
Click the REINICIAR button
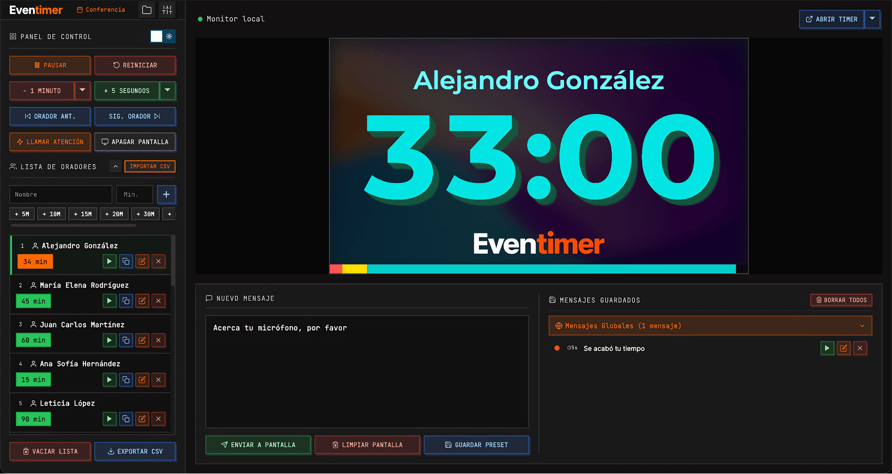[135, 65]
